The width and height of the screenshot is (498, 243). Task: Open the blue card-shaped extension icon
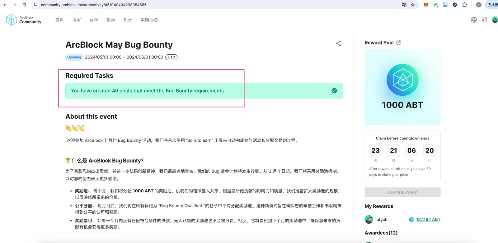pyautogui.click(x=445, y=5)
